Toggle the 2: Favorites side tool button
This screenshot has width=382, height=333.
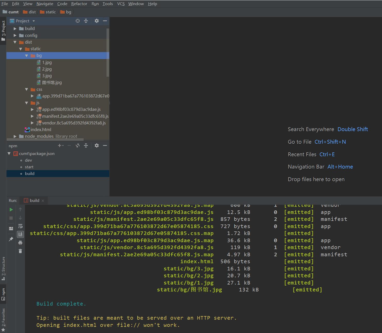(3, 320)
